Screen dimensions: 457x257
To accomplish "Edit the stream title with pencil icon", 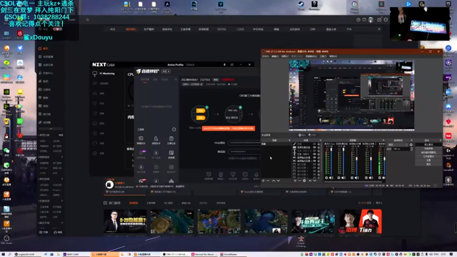I will (202, 84).
